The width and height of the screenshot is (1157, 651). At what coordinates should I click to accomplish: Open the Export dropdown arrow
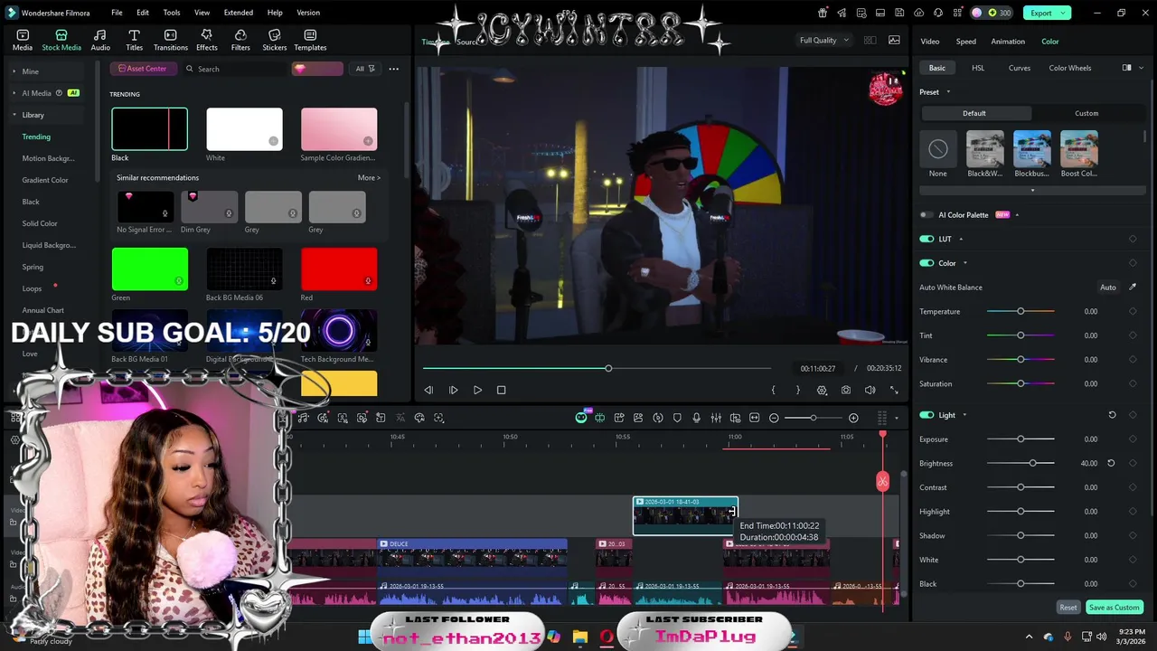[1065, 13]
